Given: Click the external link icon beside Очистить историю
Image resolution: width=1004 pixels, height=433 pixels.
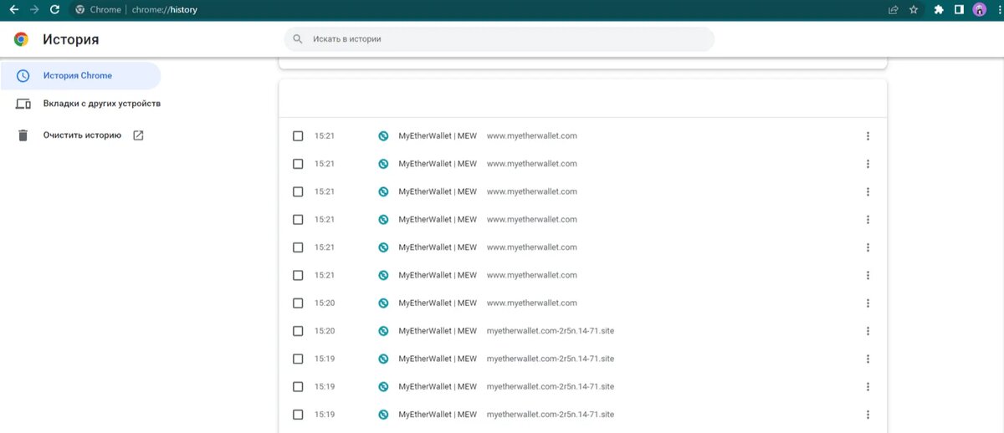Looking at the screenshot, I should click(138, 135).
